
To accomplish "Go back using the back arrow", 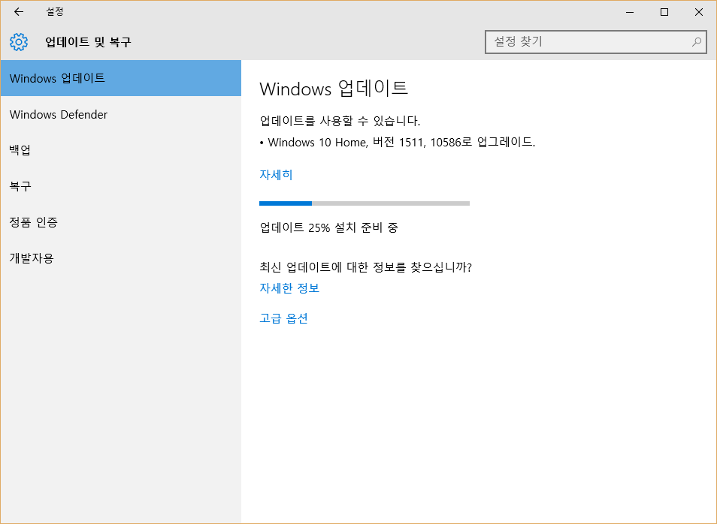I will tap(19, 12).
